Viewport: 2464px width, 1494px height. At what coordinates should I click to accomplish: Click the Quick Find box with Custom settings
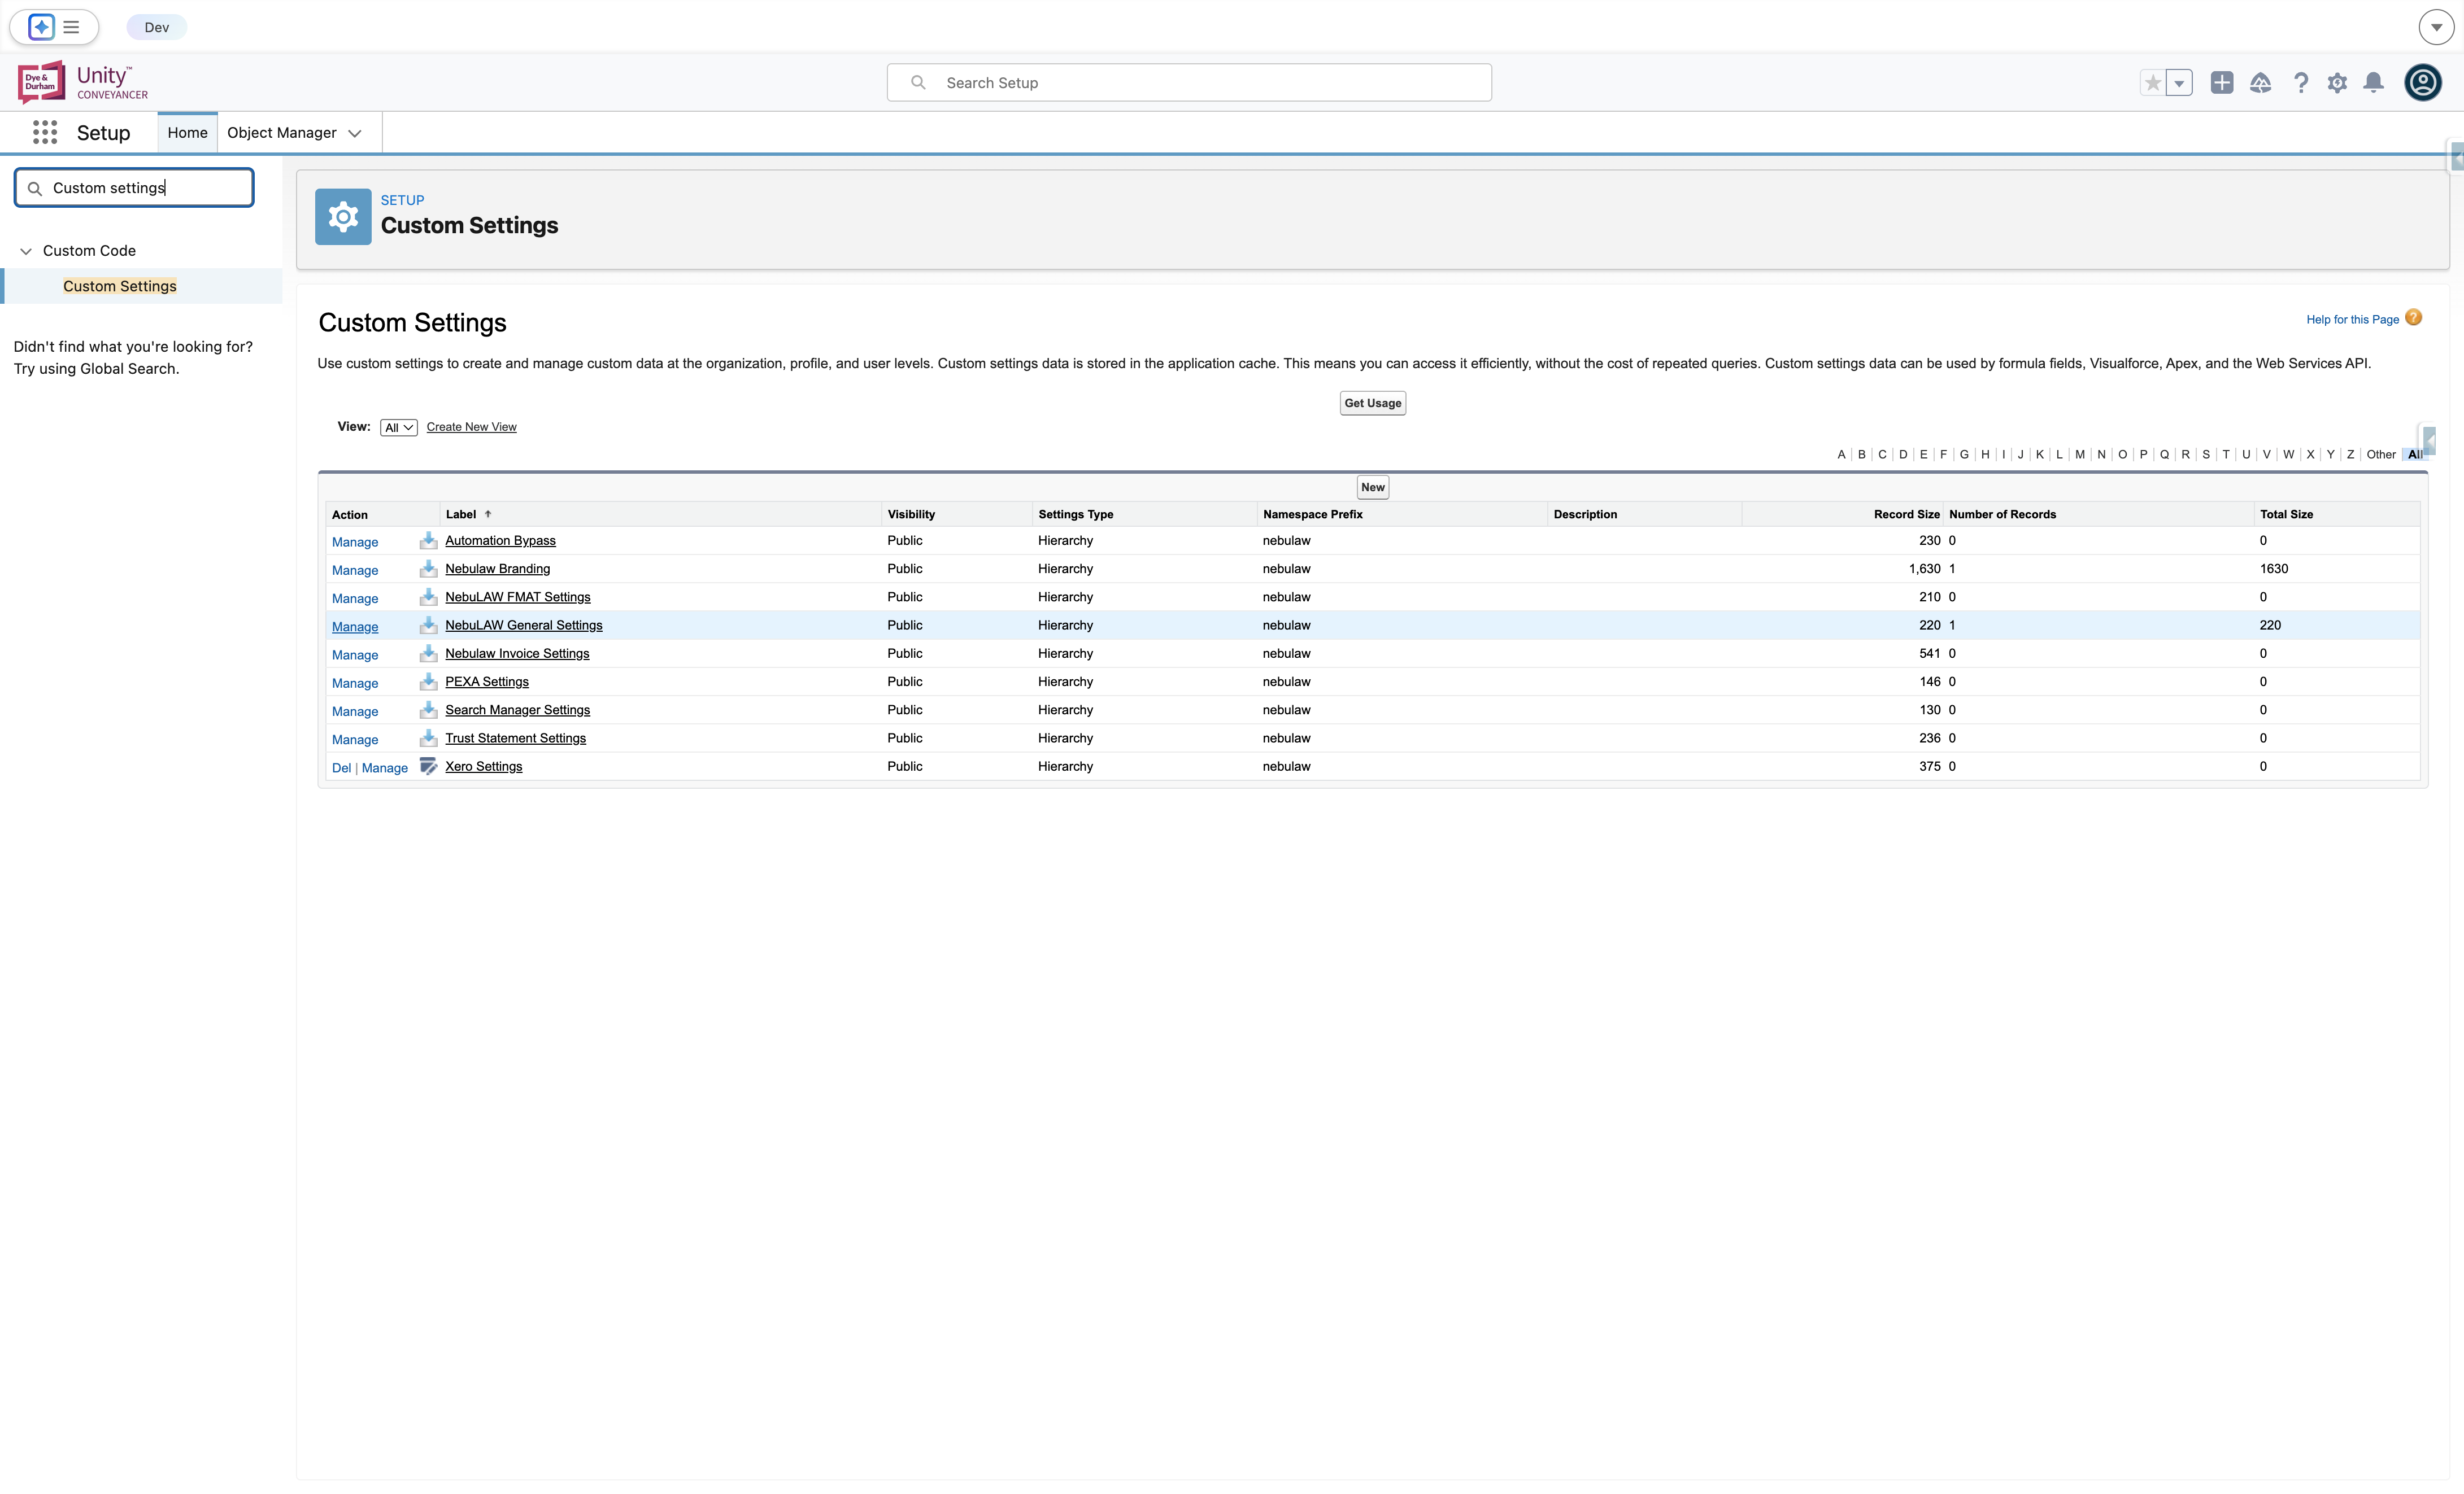click(134, 188)
